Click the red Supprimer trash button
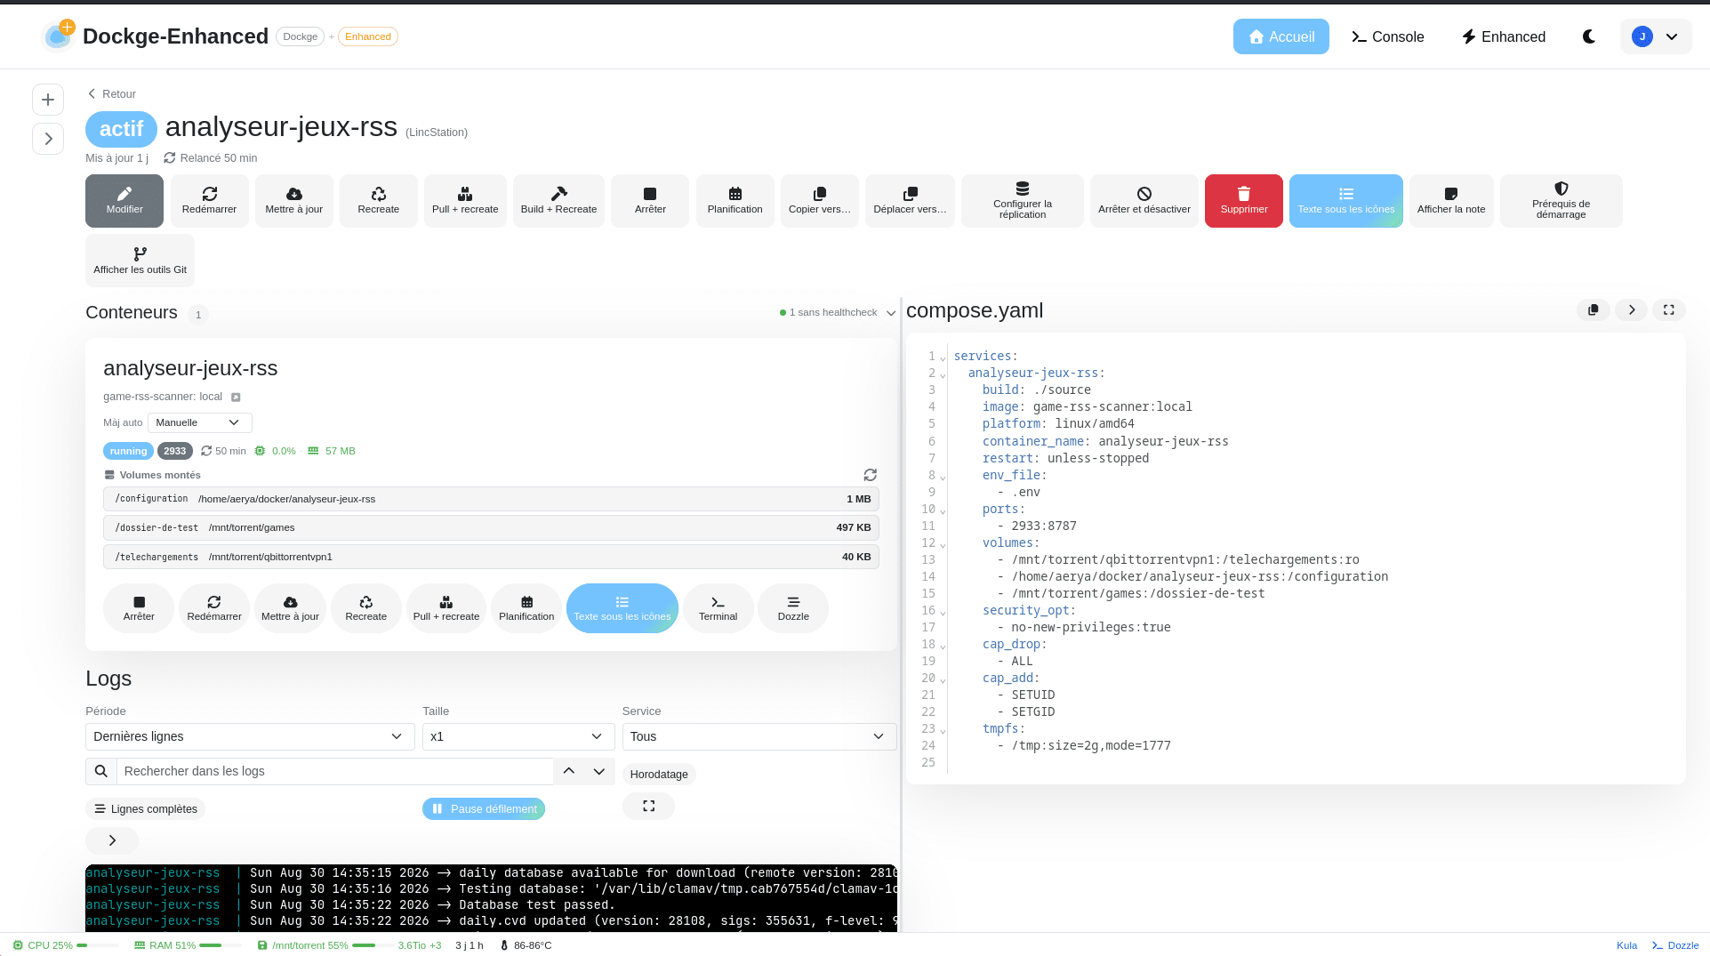Viewport: 1710px width, 956px height. click(x=1244, y=201)
